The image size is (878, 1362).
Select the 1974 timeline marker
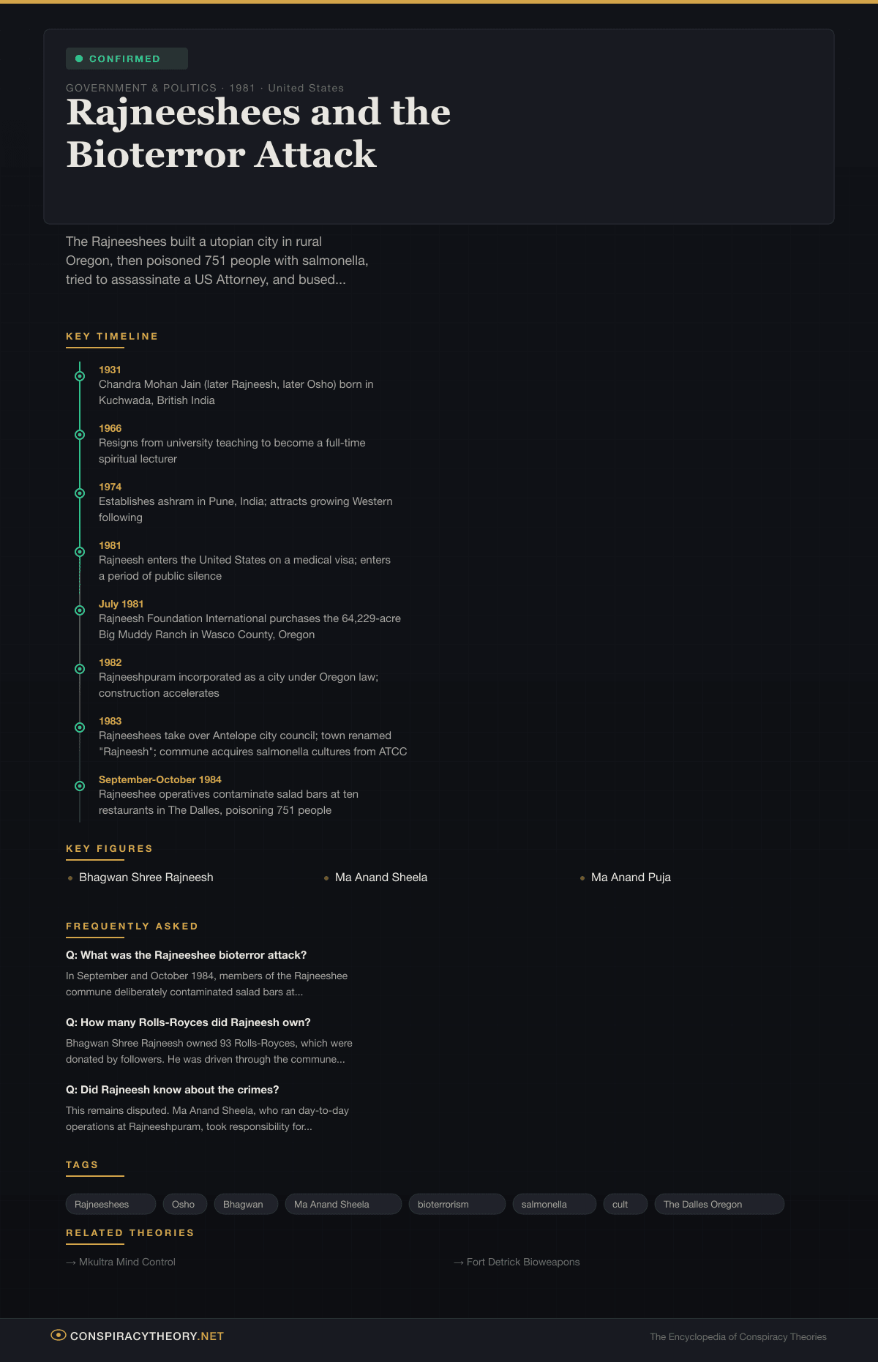[80, 493]
